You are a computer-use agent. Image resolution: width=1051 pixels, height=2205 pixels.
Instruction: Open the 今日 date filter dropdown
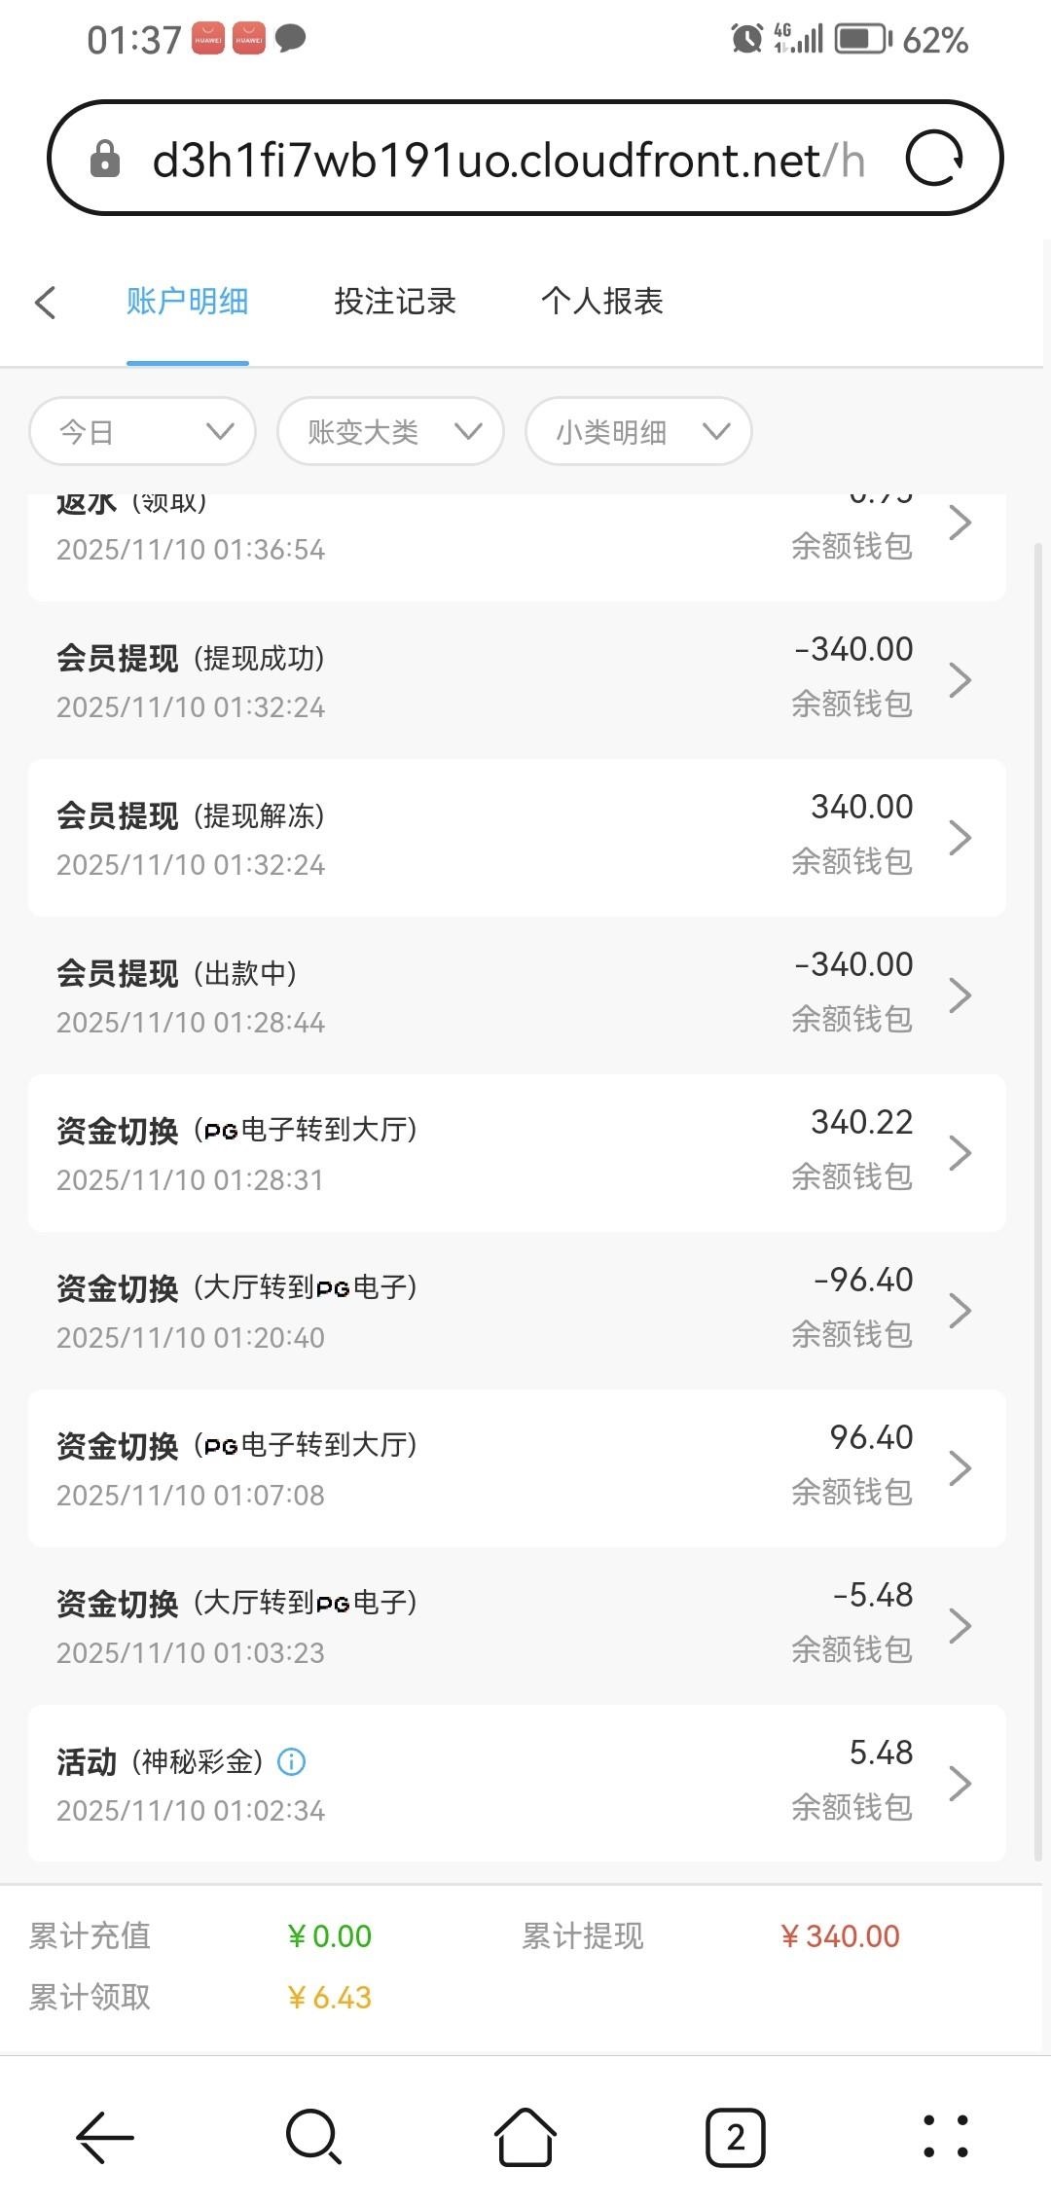pos(143,431)
